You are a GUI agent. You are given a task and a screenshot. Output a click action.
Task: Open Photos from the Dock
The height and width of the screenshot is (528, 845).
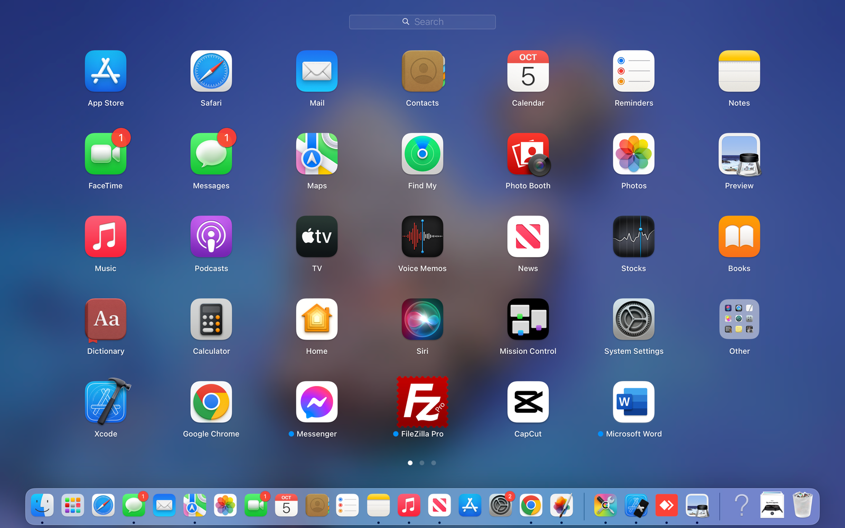click(226, 506)
